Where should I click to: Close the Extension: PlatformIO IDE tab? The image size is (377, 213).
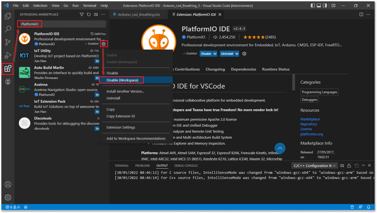click(x=220, y=14)
